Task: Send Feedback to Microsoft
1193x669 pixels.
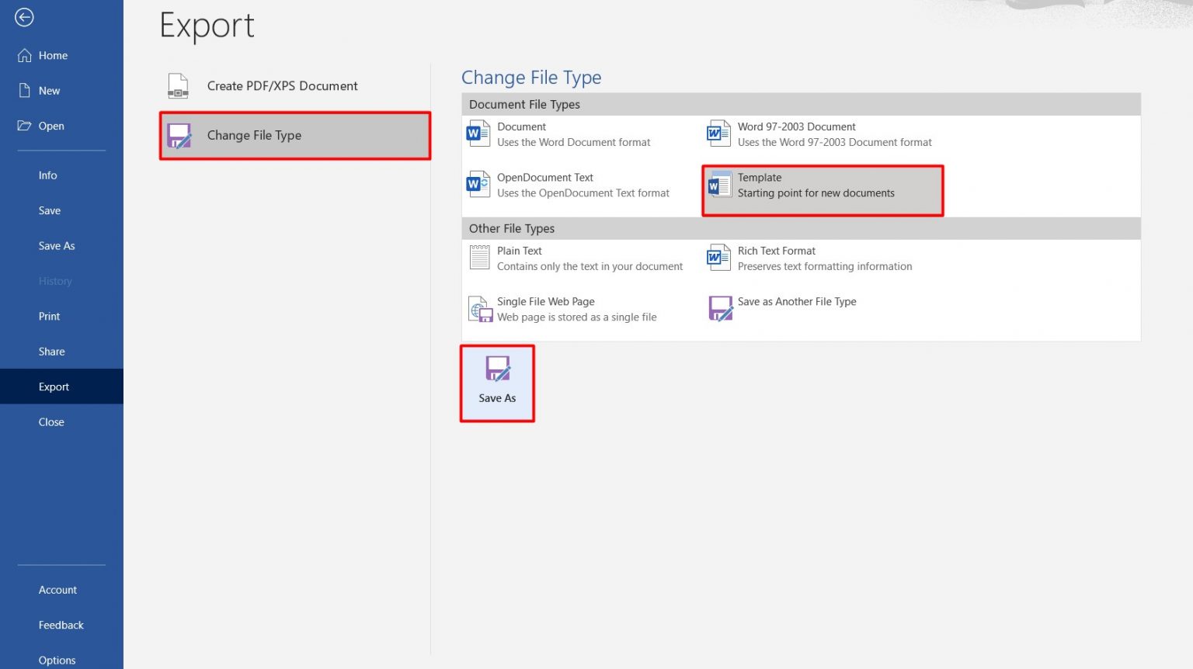Action: 61,625
